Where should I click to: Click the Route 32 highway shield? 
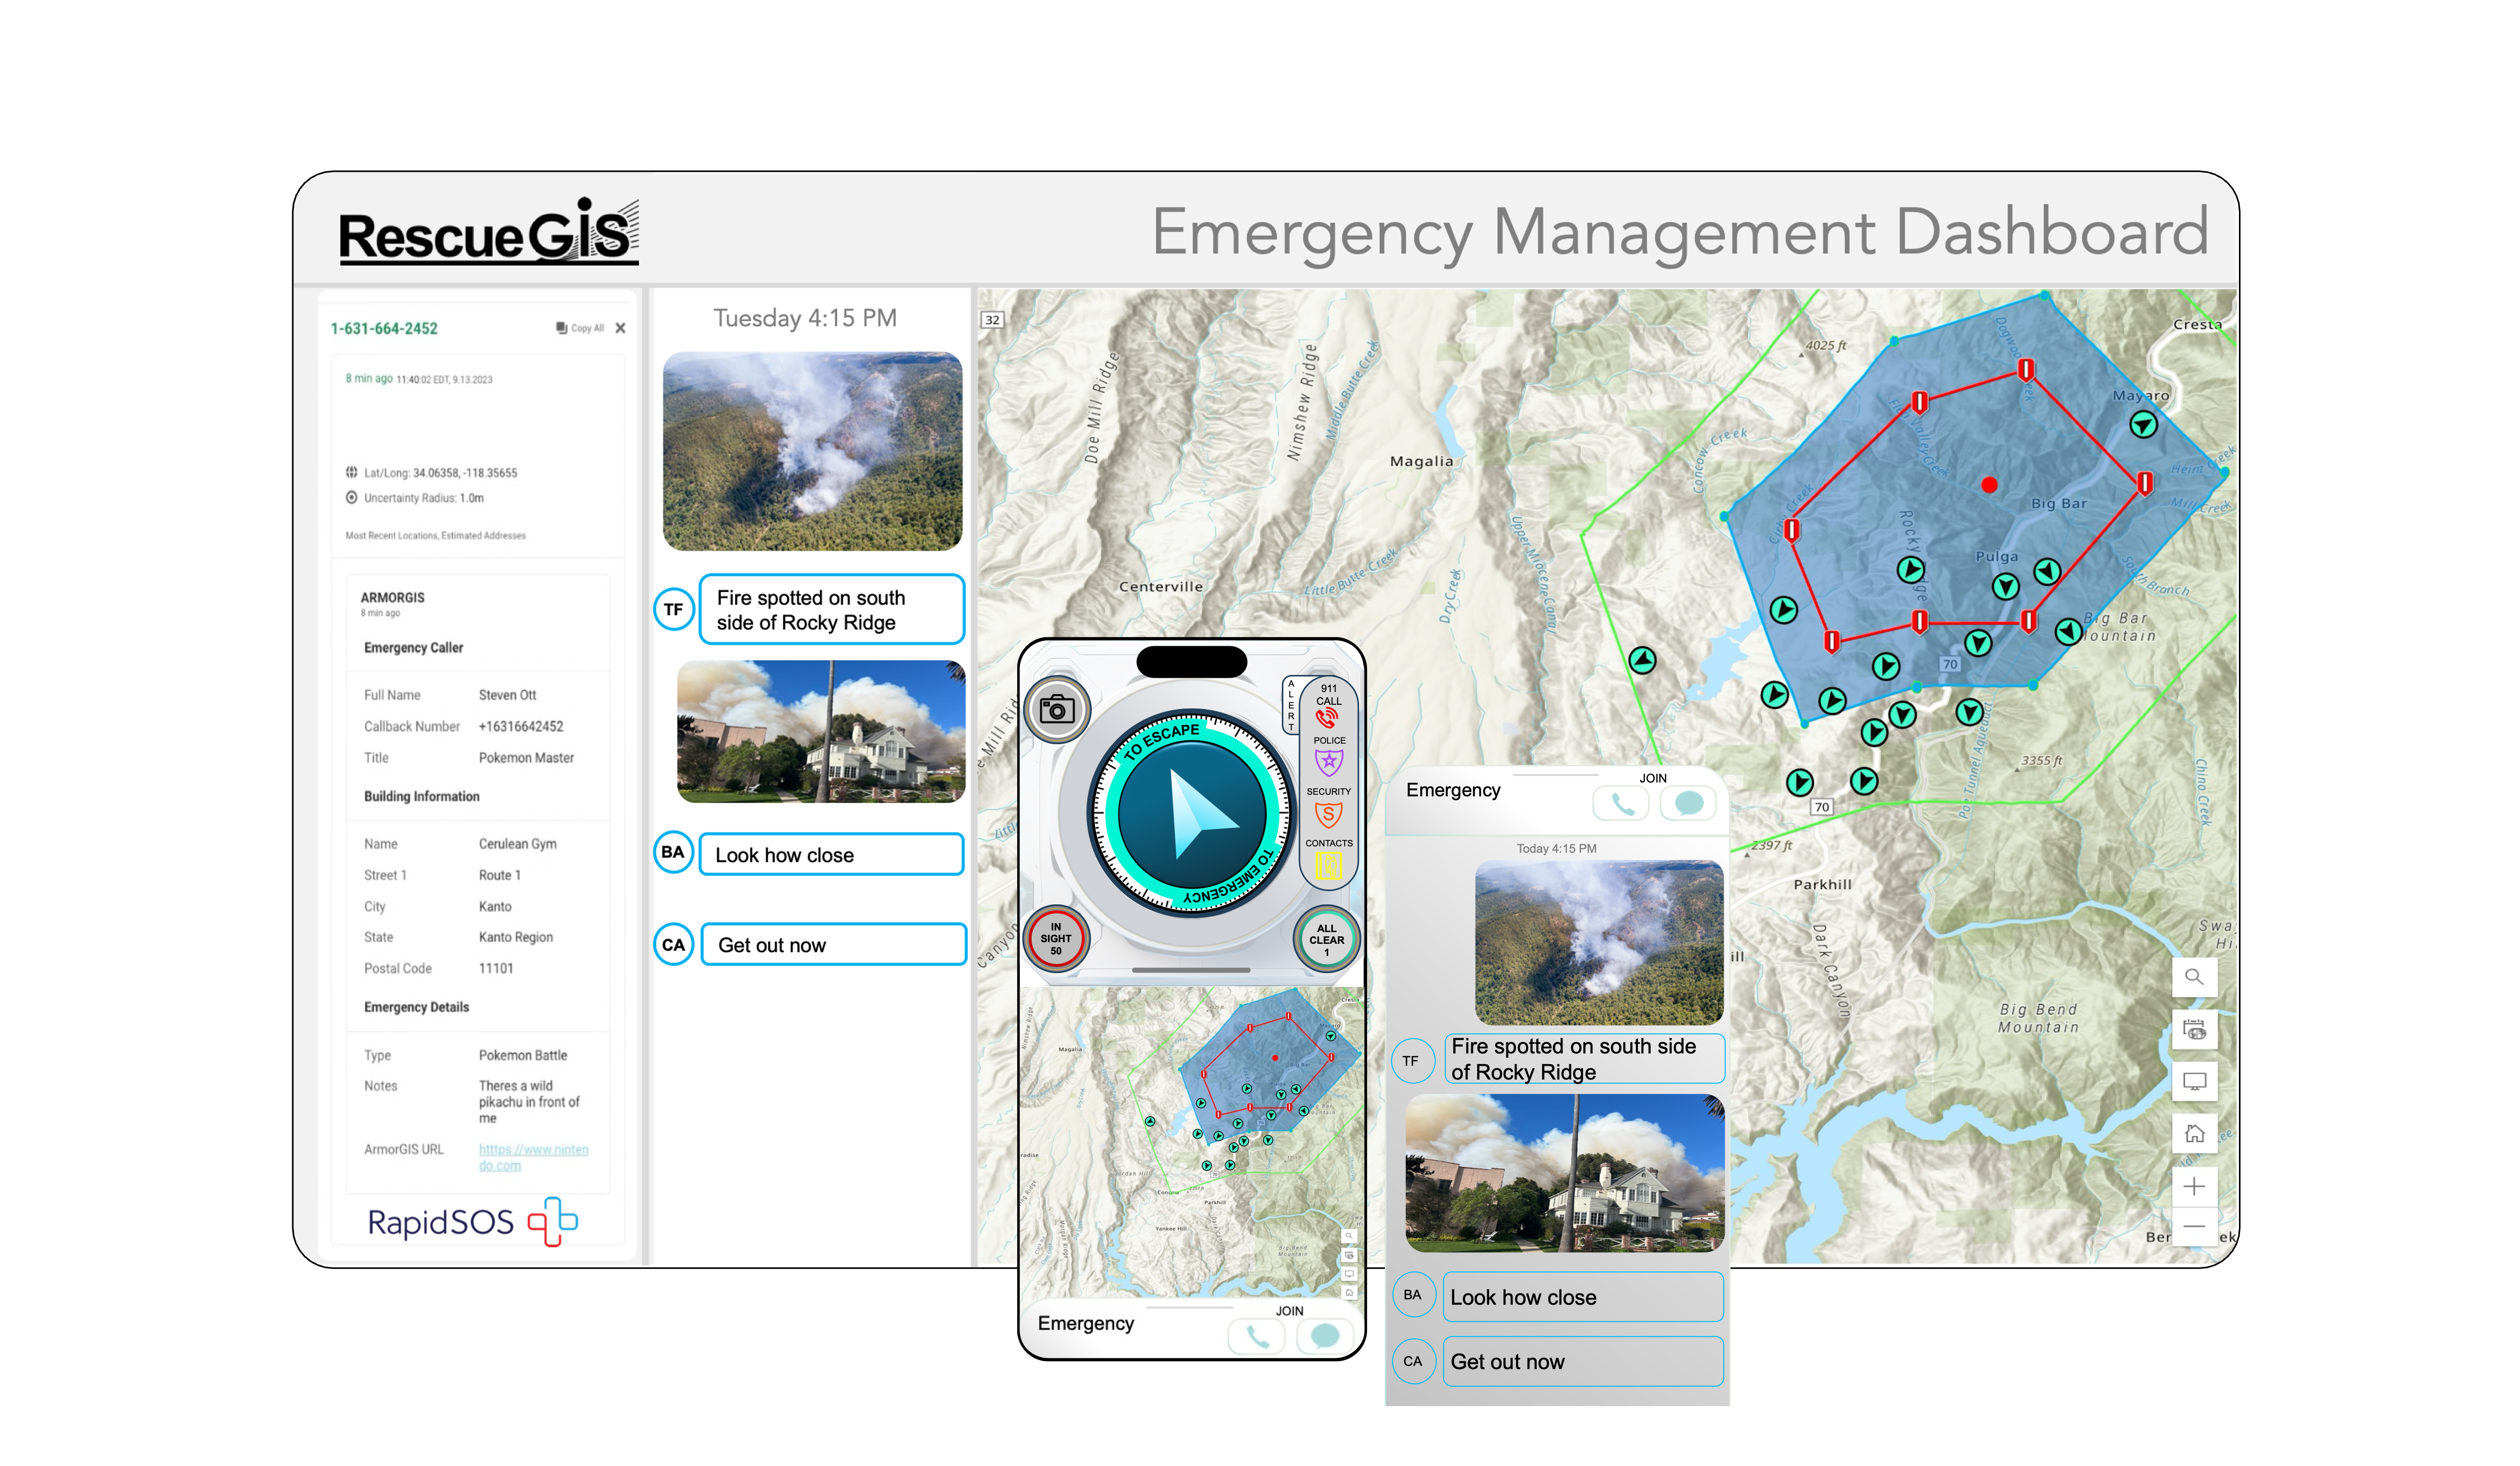tap(992, 320)
